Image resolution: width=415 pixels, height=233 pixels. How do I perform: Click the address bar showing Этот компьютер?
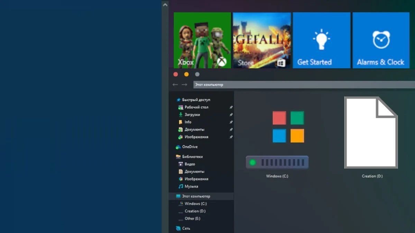(x=304, y=85)
